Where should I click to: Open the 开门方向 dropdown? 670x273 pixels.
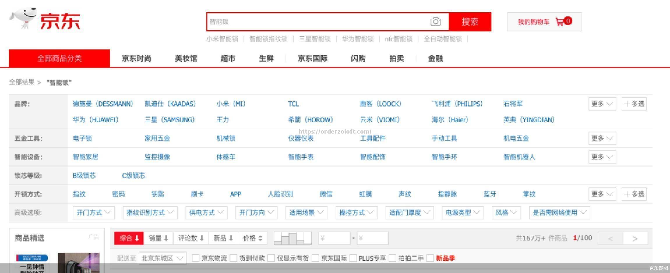pos(256,213)
